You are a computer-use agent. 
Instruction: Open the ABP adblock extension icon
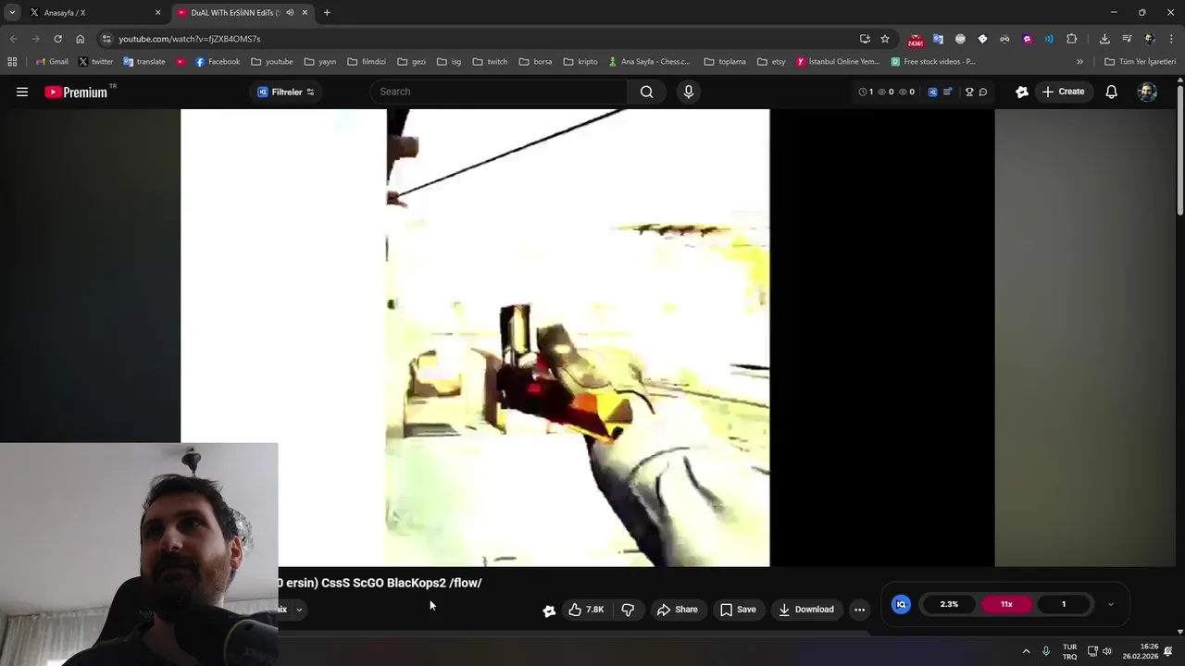point(960,39)
